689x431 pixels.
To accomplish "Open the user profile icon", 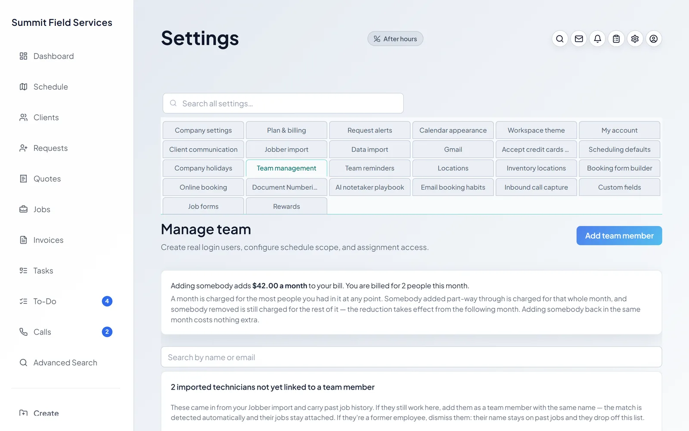I will [654, 39].
